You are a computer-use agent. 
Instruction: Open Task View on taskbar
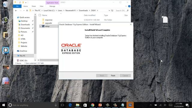(62, 105)
